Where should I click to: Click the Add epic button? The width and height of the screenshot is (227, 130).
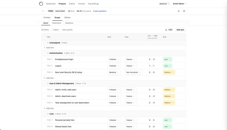coord(180,30)
